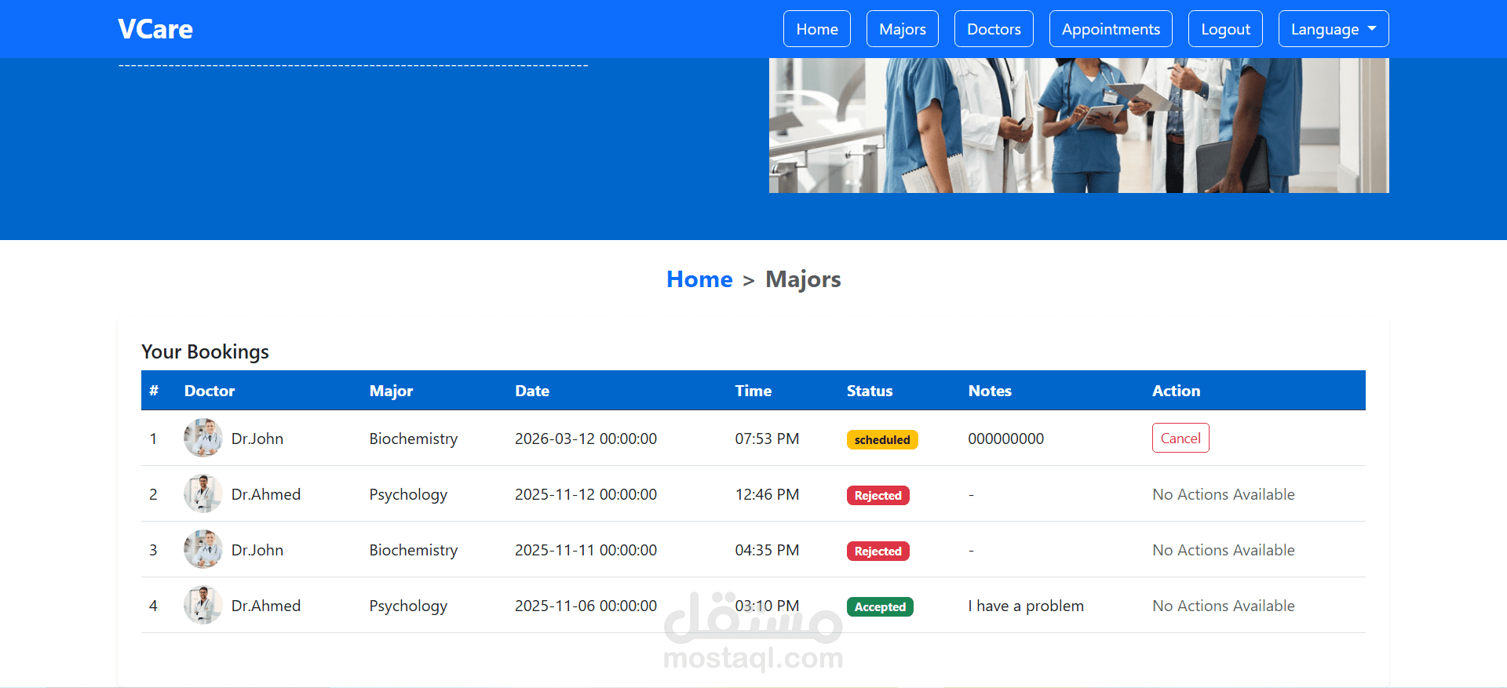Image resolution: width=1507 pixels, height=688 pixels.
Task: Click Biochemistry in row 3
Action: [x=414, y=550]
